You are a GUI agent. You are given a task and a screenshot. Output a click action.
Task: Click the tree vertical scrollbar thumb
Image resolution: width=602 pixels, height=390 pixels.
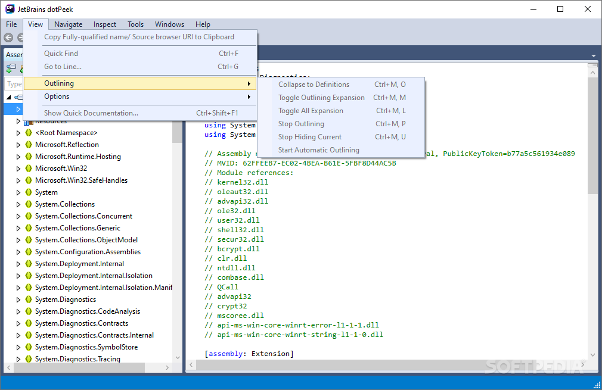(177, 132)
